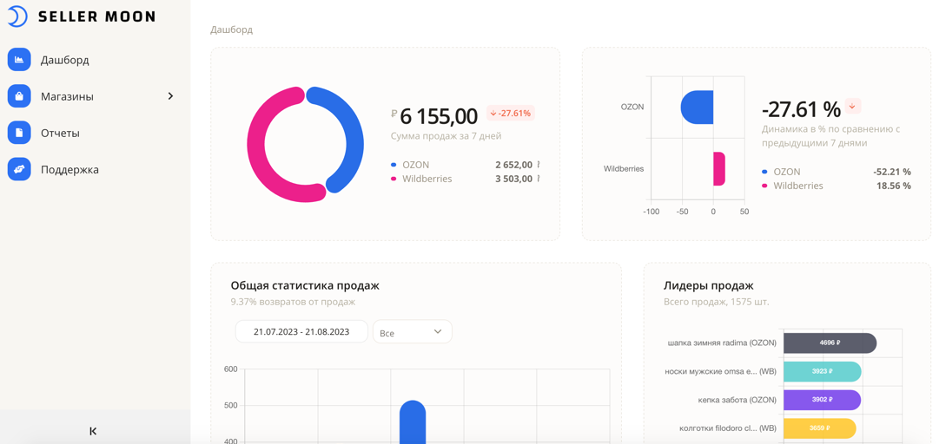The width and height of the screenshot is (946, 444).
Task: Click the tall blue bar in sales statistics chart
Action: 413,421
